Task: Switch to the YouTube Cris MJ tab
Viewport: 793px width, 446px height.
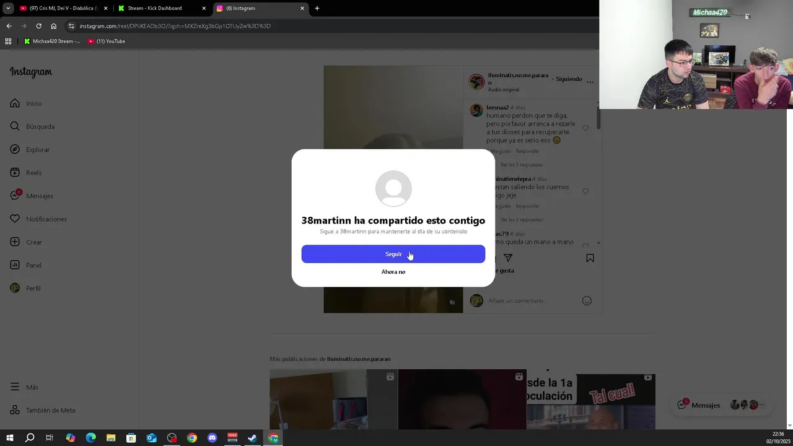Action: [x=63, y=8]
